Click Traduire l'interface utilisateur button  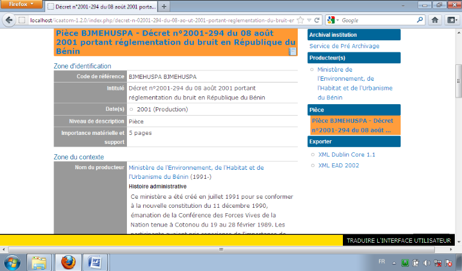(399, 241)
